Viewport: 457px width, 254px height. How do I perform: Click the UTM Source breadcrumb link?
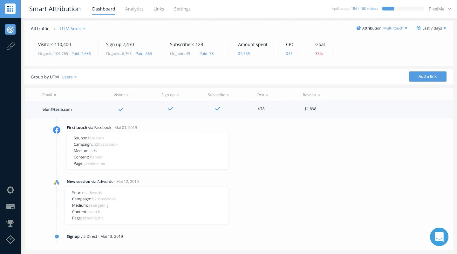[x=72, y=29]
